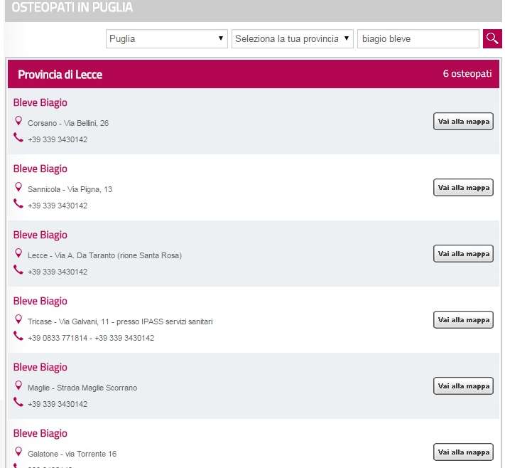
Task: Click location pin icon beside Maglie address
Action: [x=18, y=385]
